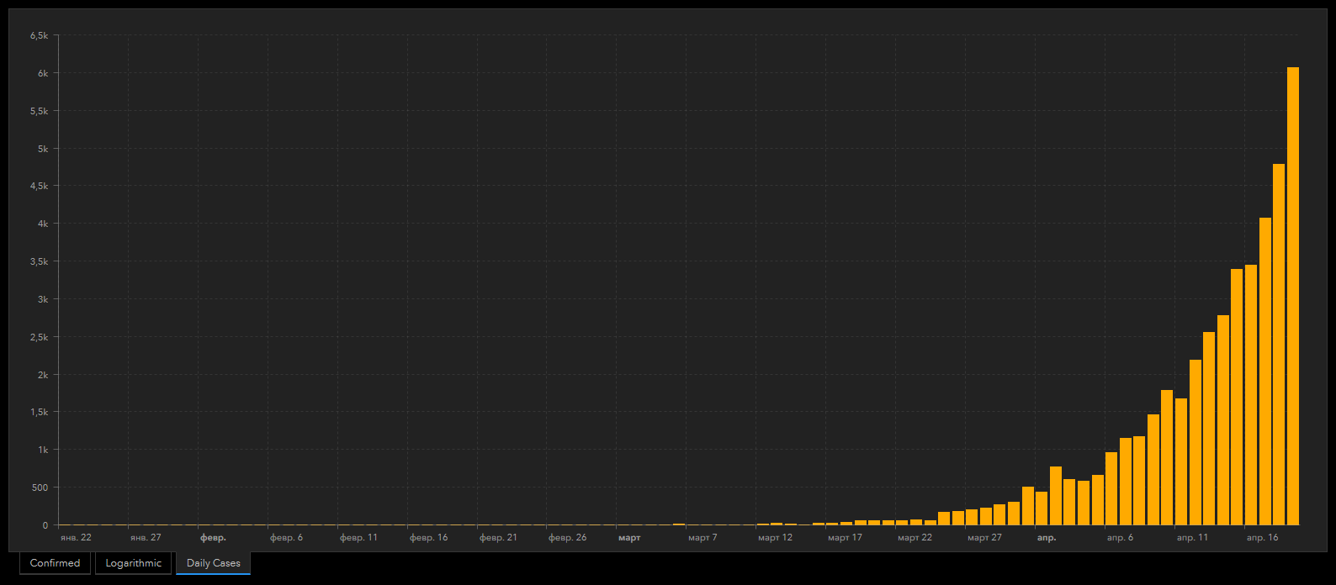Switch to the Confirmed tab
1336x585 pixels.
pyautogui.click(x=55, y=563)
